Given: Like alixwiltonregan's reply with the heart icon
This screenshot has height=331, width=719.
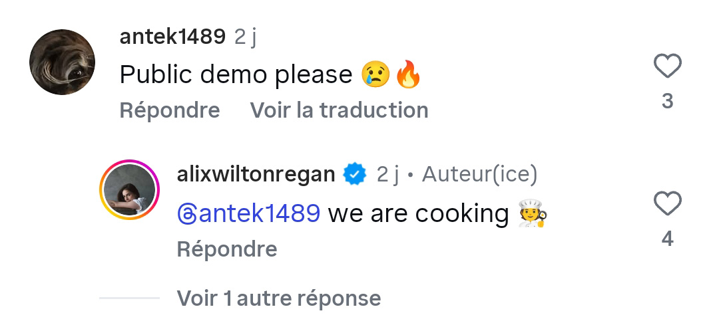Looking at the screenshot, I should pos(667,204).
